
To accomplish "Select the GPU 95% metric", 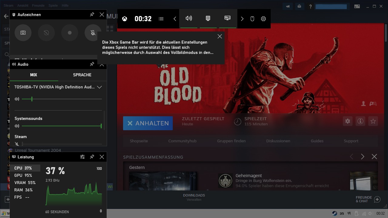I will pos(25,175).
